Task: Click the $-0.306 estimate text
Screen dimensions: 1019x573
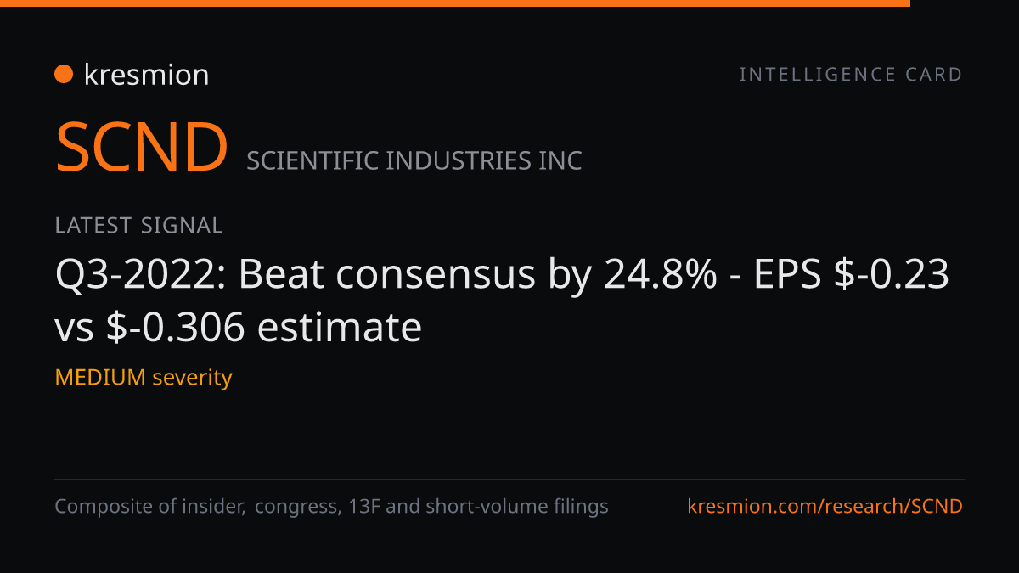Action: point(264,328)
